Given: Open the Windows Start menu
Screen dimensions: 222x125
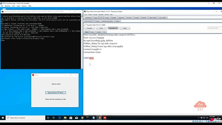Looking at the screenshot, I should click(x=3, y=118).
